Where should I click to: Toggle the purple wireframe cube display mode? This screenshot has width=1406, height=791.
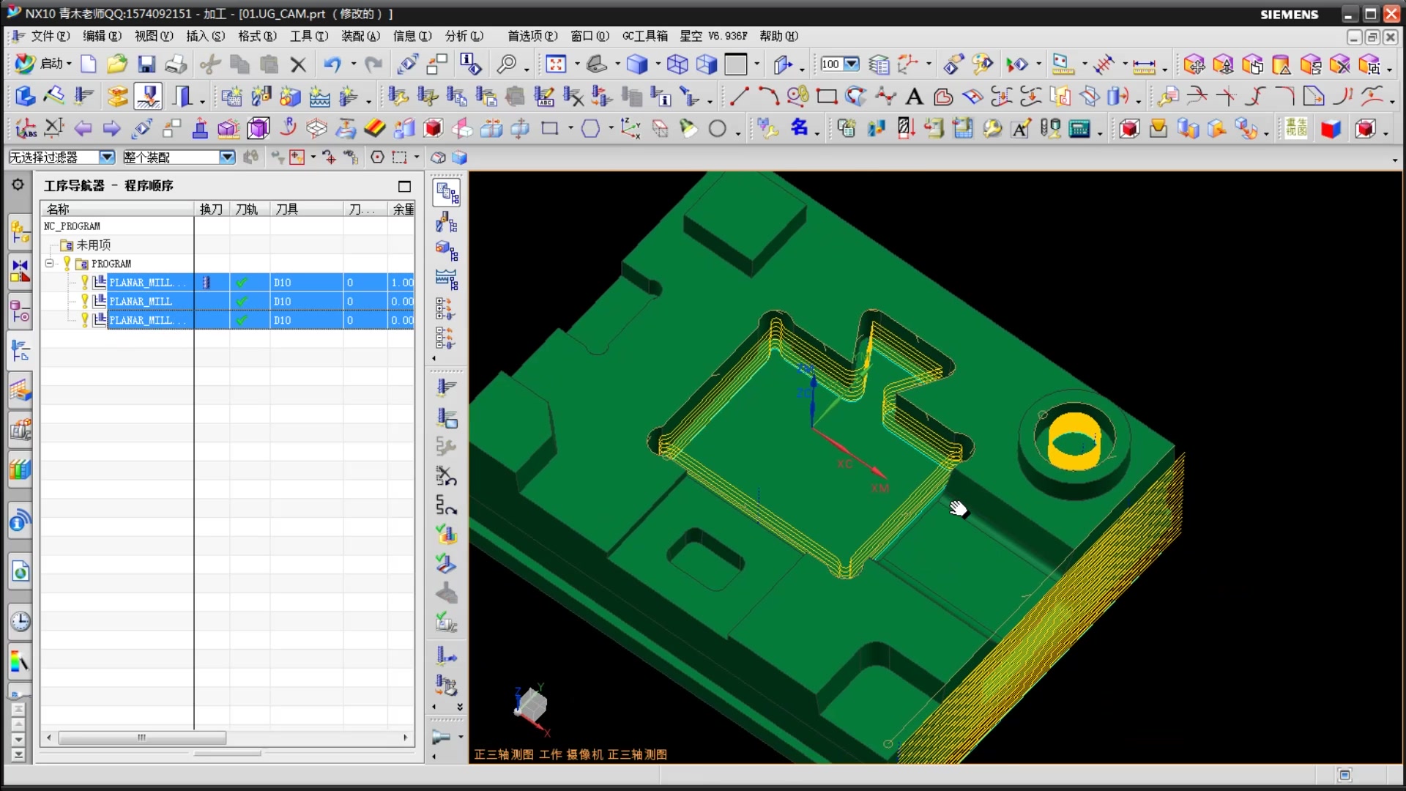[677, 64]
